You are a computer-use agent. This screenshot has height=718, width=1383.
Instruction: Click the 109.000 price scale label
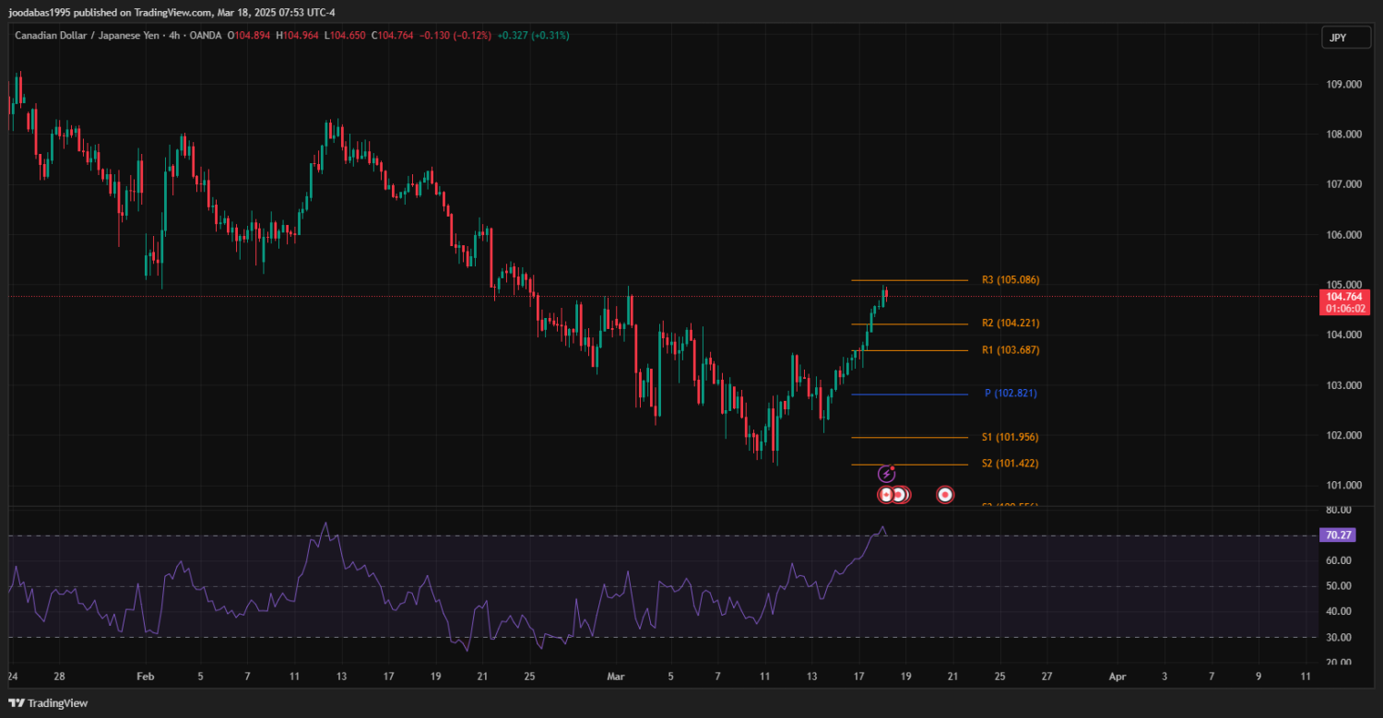[x=1343, y=85]
